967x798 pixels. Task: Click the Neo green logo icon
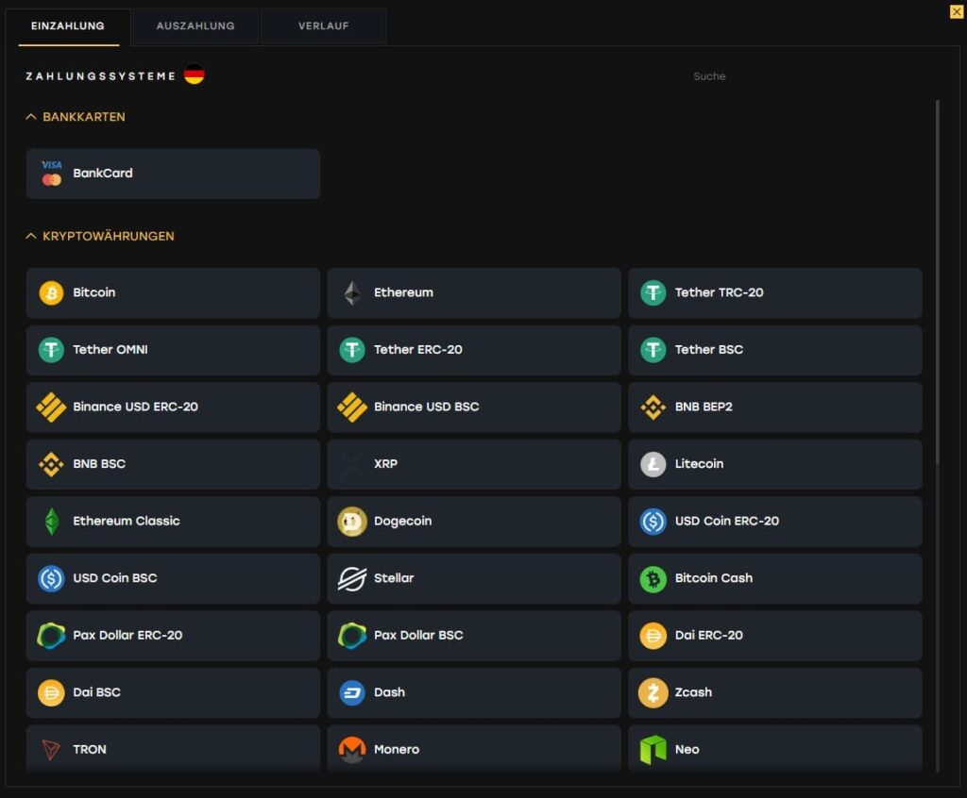point(653,749)
